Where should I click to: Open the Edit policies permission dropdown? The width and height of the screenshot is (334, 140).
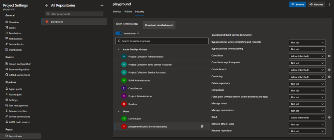tap(307, 91)
